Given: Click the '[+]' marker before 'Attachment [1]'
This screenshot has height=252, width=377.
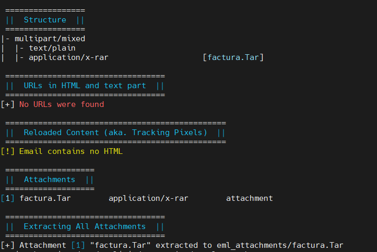Looking at the screenshot, I should tap(7, 245).
